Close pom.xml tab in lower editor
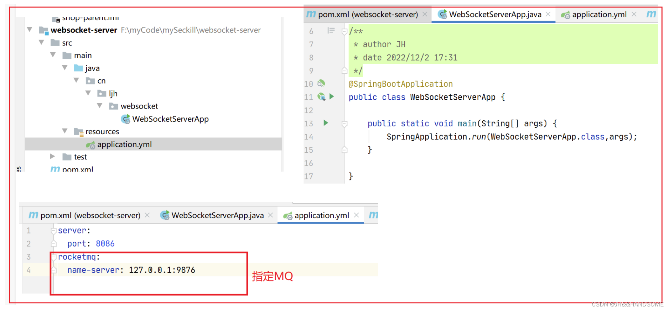Screen dimensions: 669x310 (x=147, y=215)
